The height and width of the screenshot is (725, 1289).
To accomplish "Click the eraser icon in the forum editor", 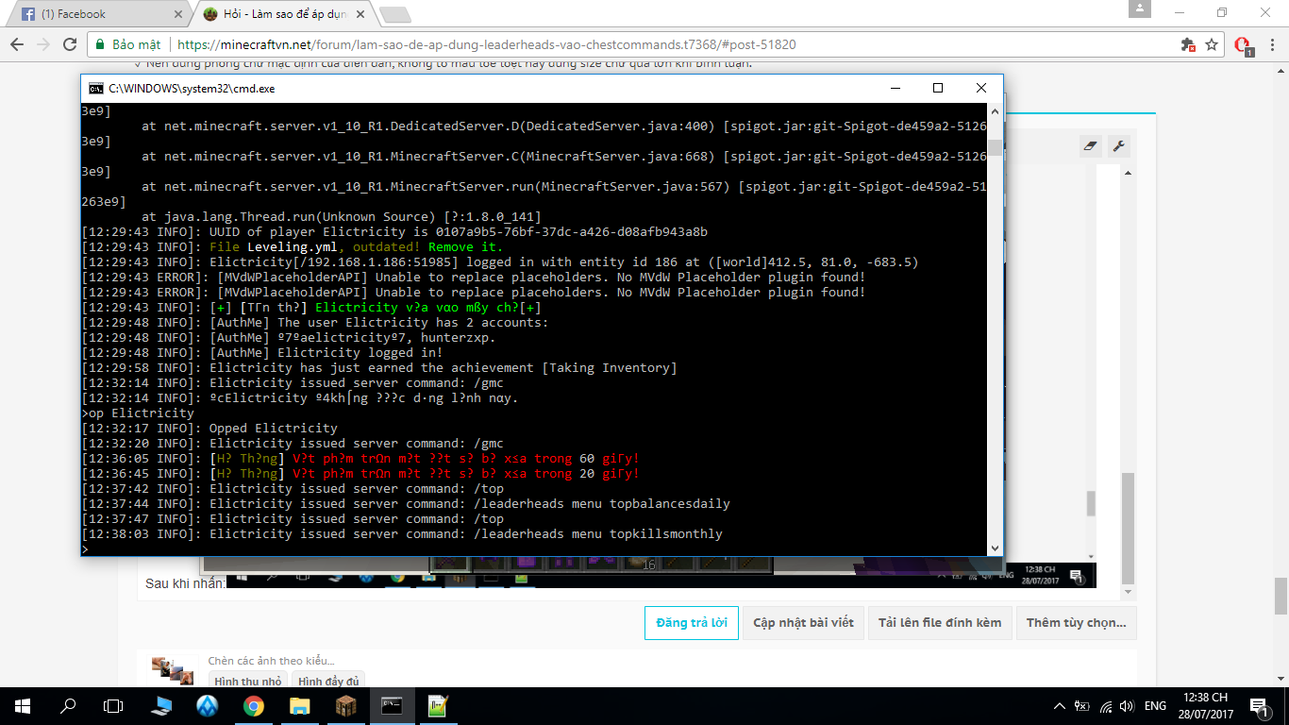I will point(1091,145).
